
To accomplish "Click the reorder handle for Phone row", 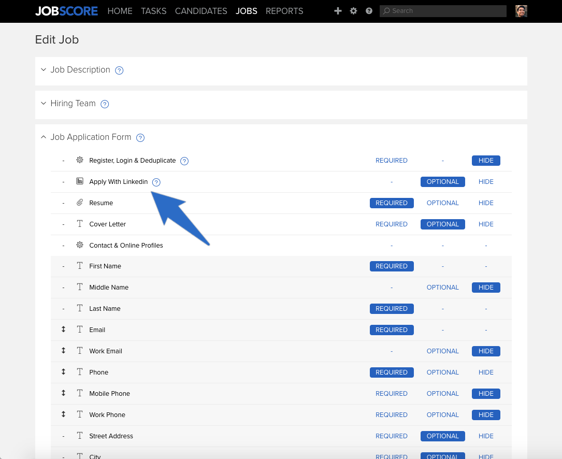I will [63, 371].
